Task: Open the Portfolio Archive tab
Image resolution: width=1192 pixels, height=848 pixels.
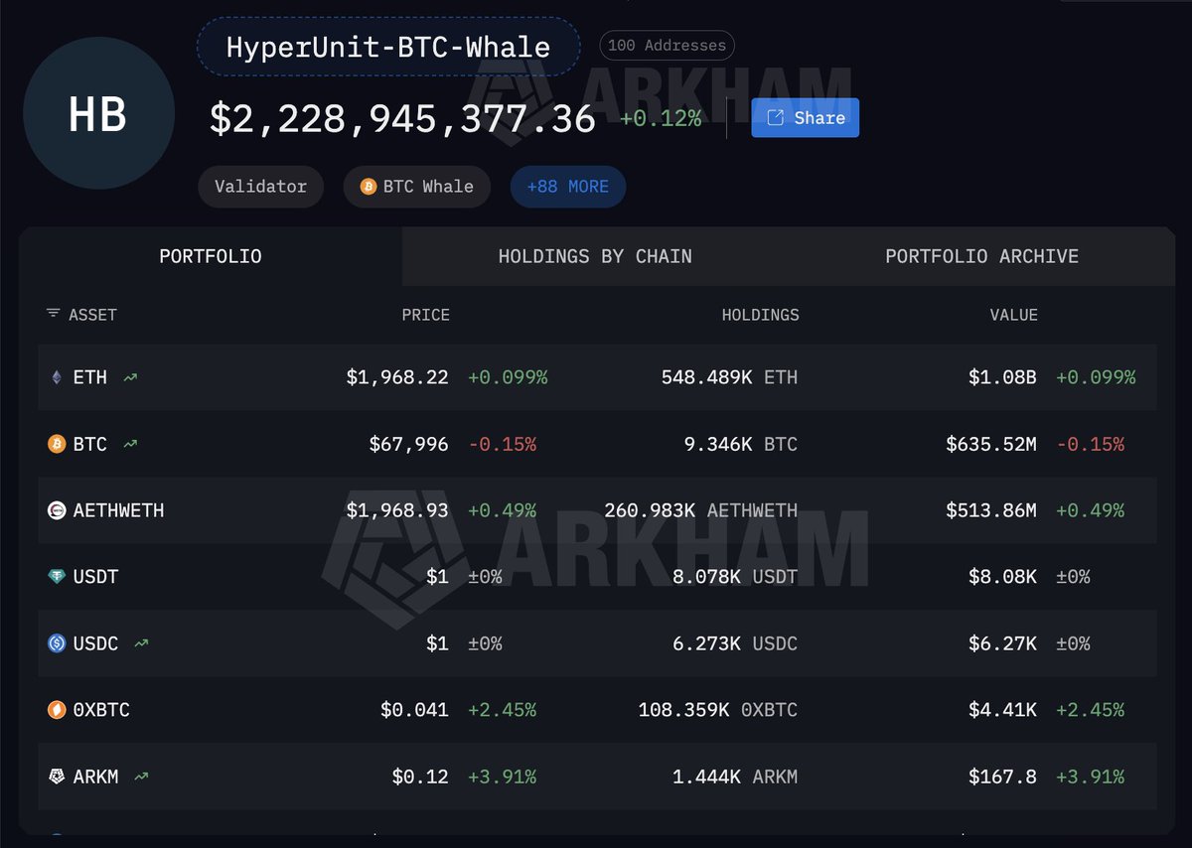Action: coord(981,256)
